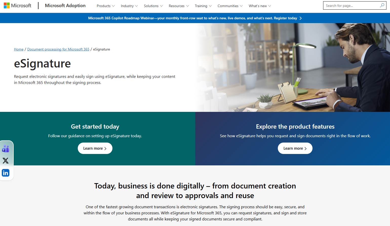Viewport: 390px width, 226px height.
Task: Click "See how eSignature helps you request" text
Action: (x=295, y=136)
